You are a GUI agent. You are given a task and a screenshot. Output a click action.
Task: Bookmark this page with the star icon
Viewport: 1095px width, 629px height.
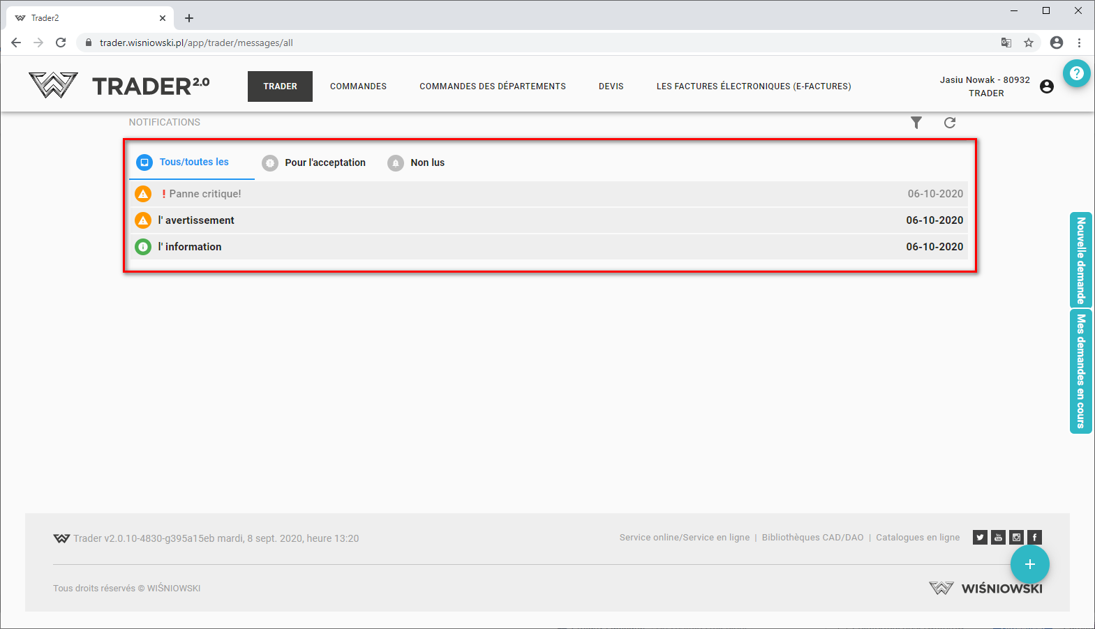coord(1029,43)
